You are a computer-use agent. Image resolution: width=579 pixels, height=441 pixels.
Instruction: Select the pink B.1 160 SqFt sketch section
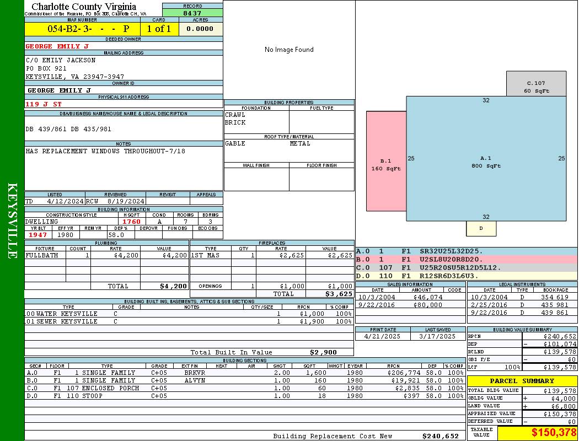point(386,165)
